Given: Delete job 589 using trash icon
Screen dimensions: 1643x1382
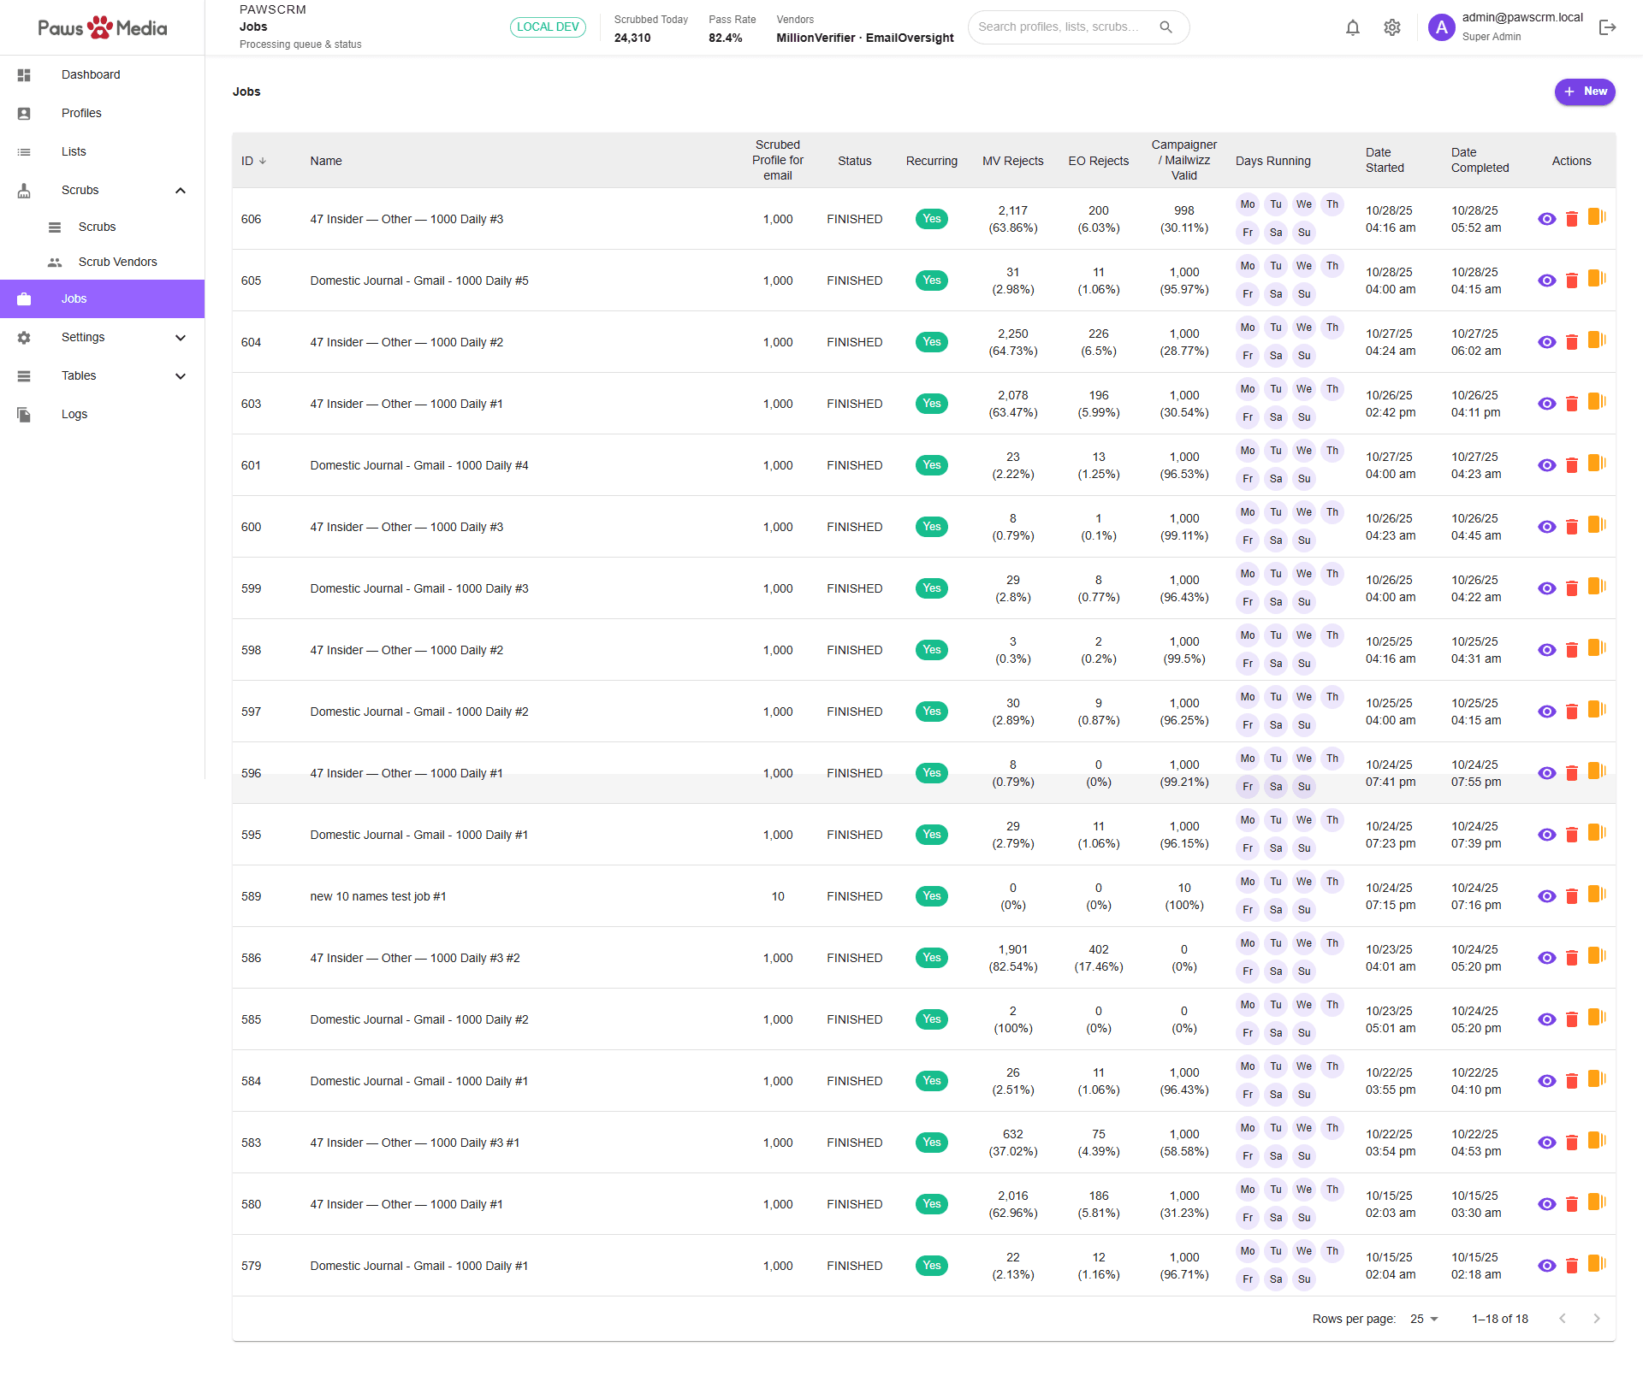Looking at the screenshot, I should tap(1571, 896).
